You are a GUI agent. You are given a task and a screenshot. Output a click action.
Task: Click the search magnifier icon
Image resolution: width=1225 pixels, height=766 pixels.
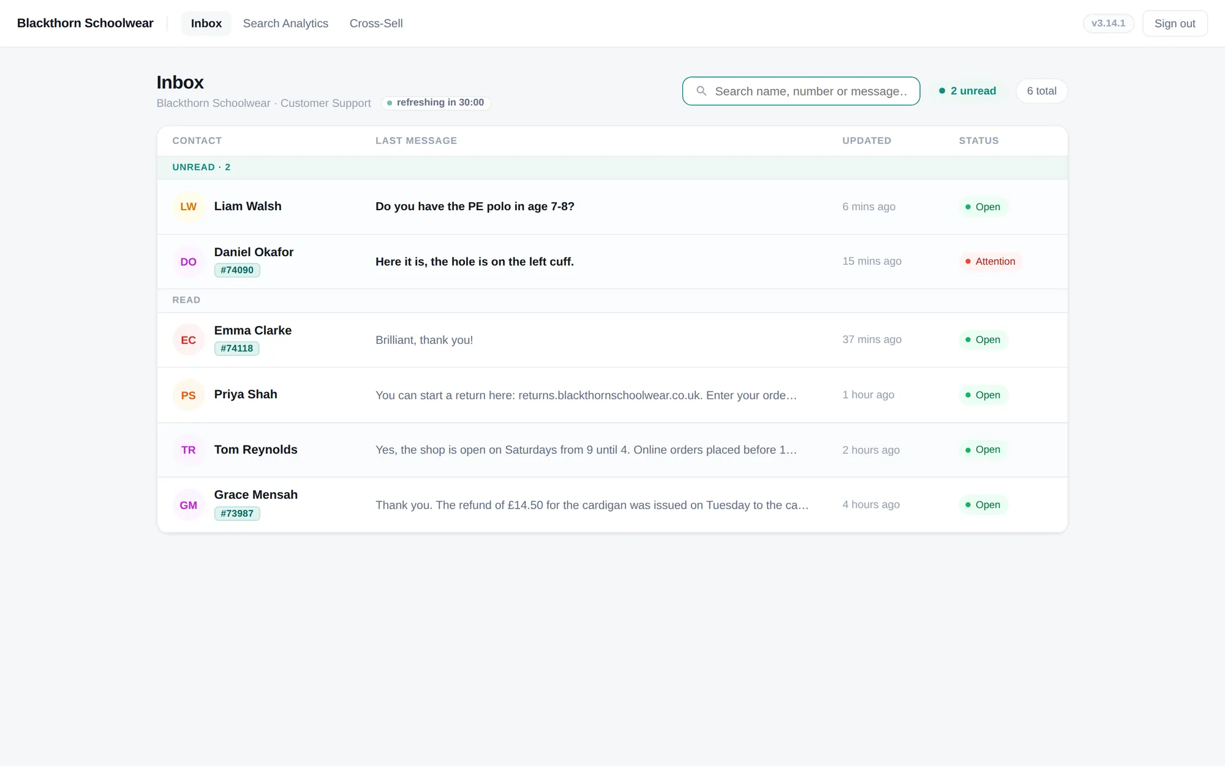tap(701, 91)
